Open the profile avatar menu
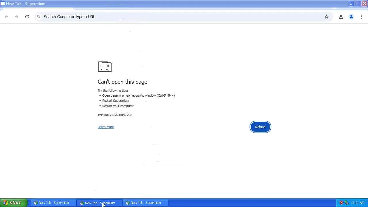The height and width of the screenshot is (207, 368). pos(351,17)
